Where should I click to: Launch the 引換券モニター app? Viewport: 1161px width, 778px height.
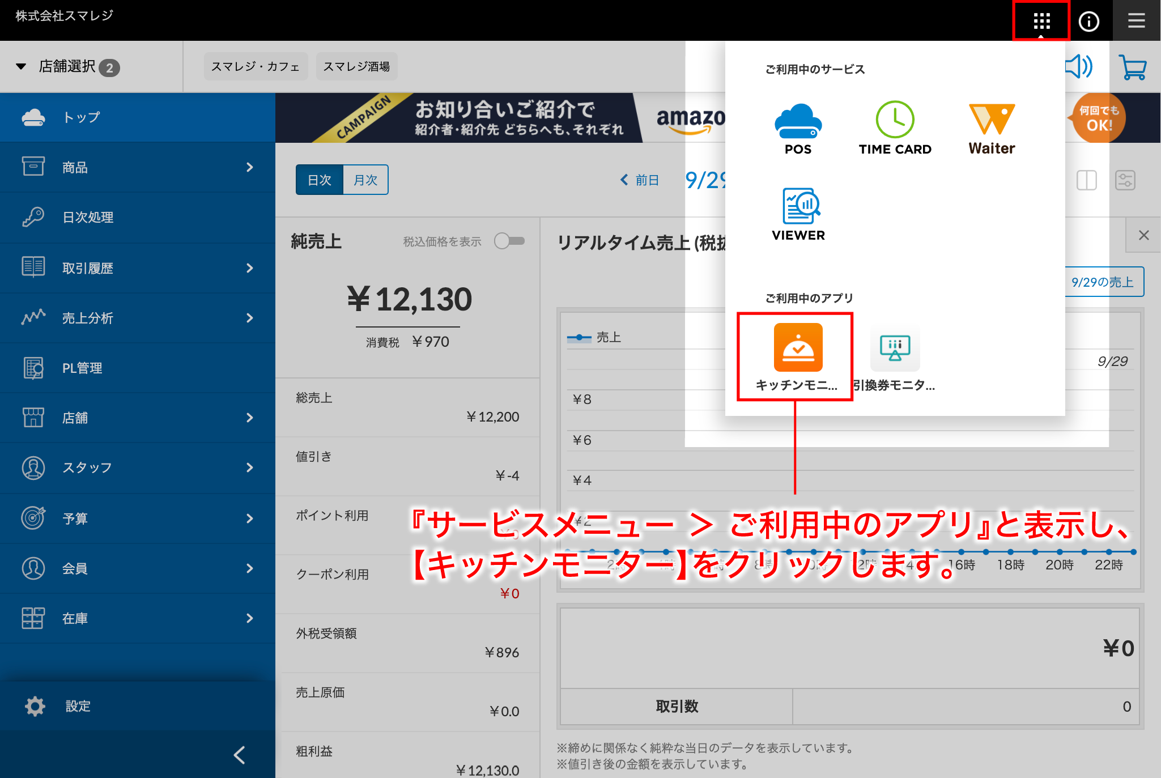pos(895,357)
